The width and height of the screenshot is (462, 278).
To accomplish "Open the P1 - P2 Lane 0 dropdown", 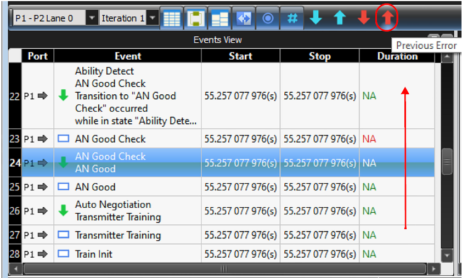I will (92, 18).
